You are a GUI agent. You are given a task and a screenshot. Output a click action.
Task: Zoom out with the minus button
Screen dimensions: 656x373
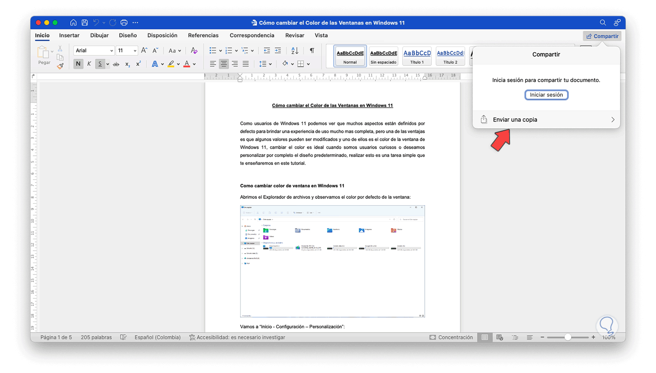click(x=543, y=337)
